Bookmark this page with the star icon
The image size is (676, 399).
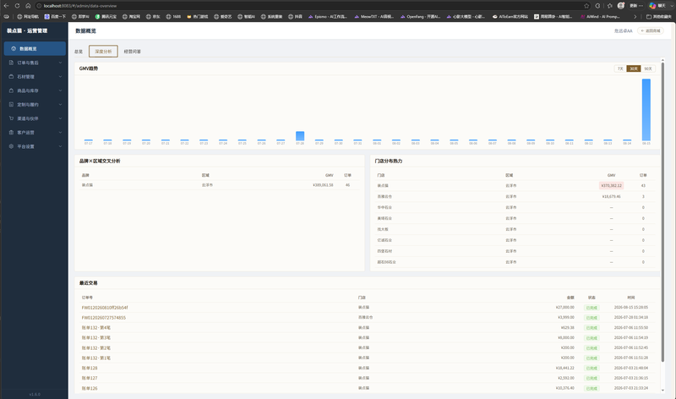[586, 6]
